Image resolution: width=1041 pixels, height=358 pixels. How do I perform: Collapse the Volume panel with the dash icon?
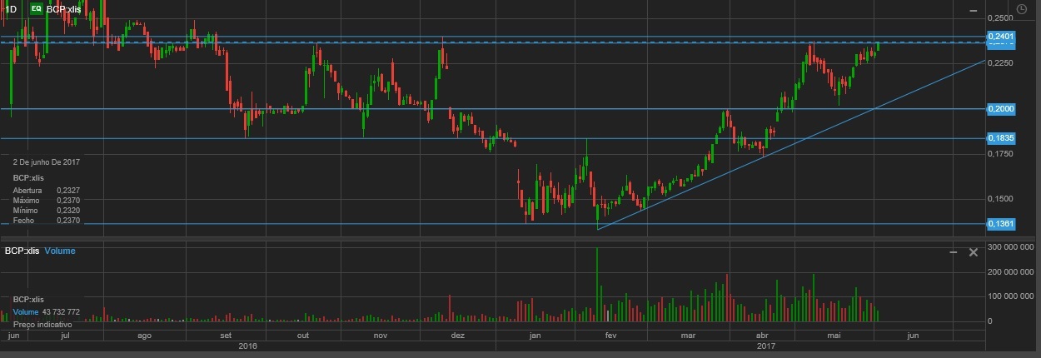coord(955,252)
